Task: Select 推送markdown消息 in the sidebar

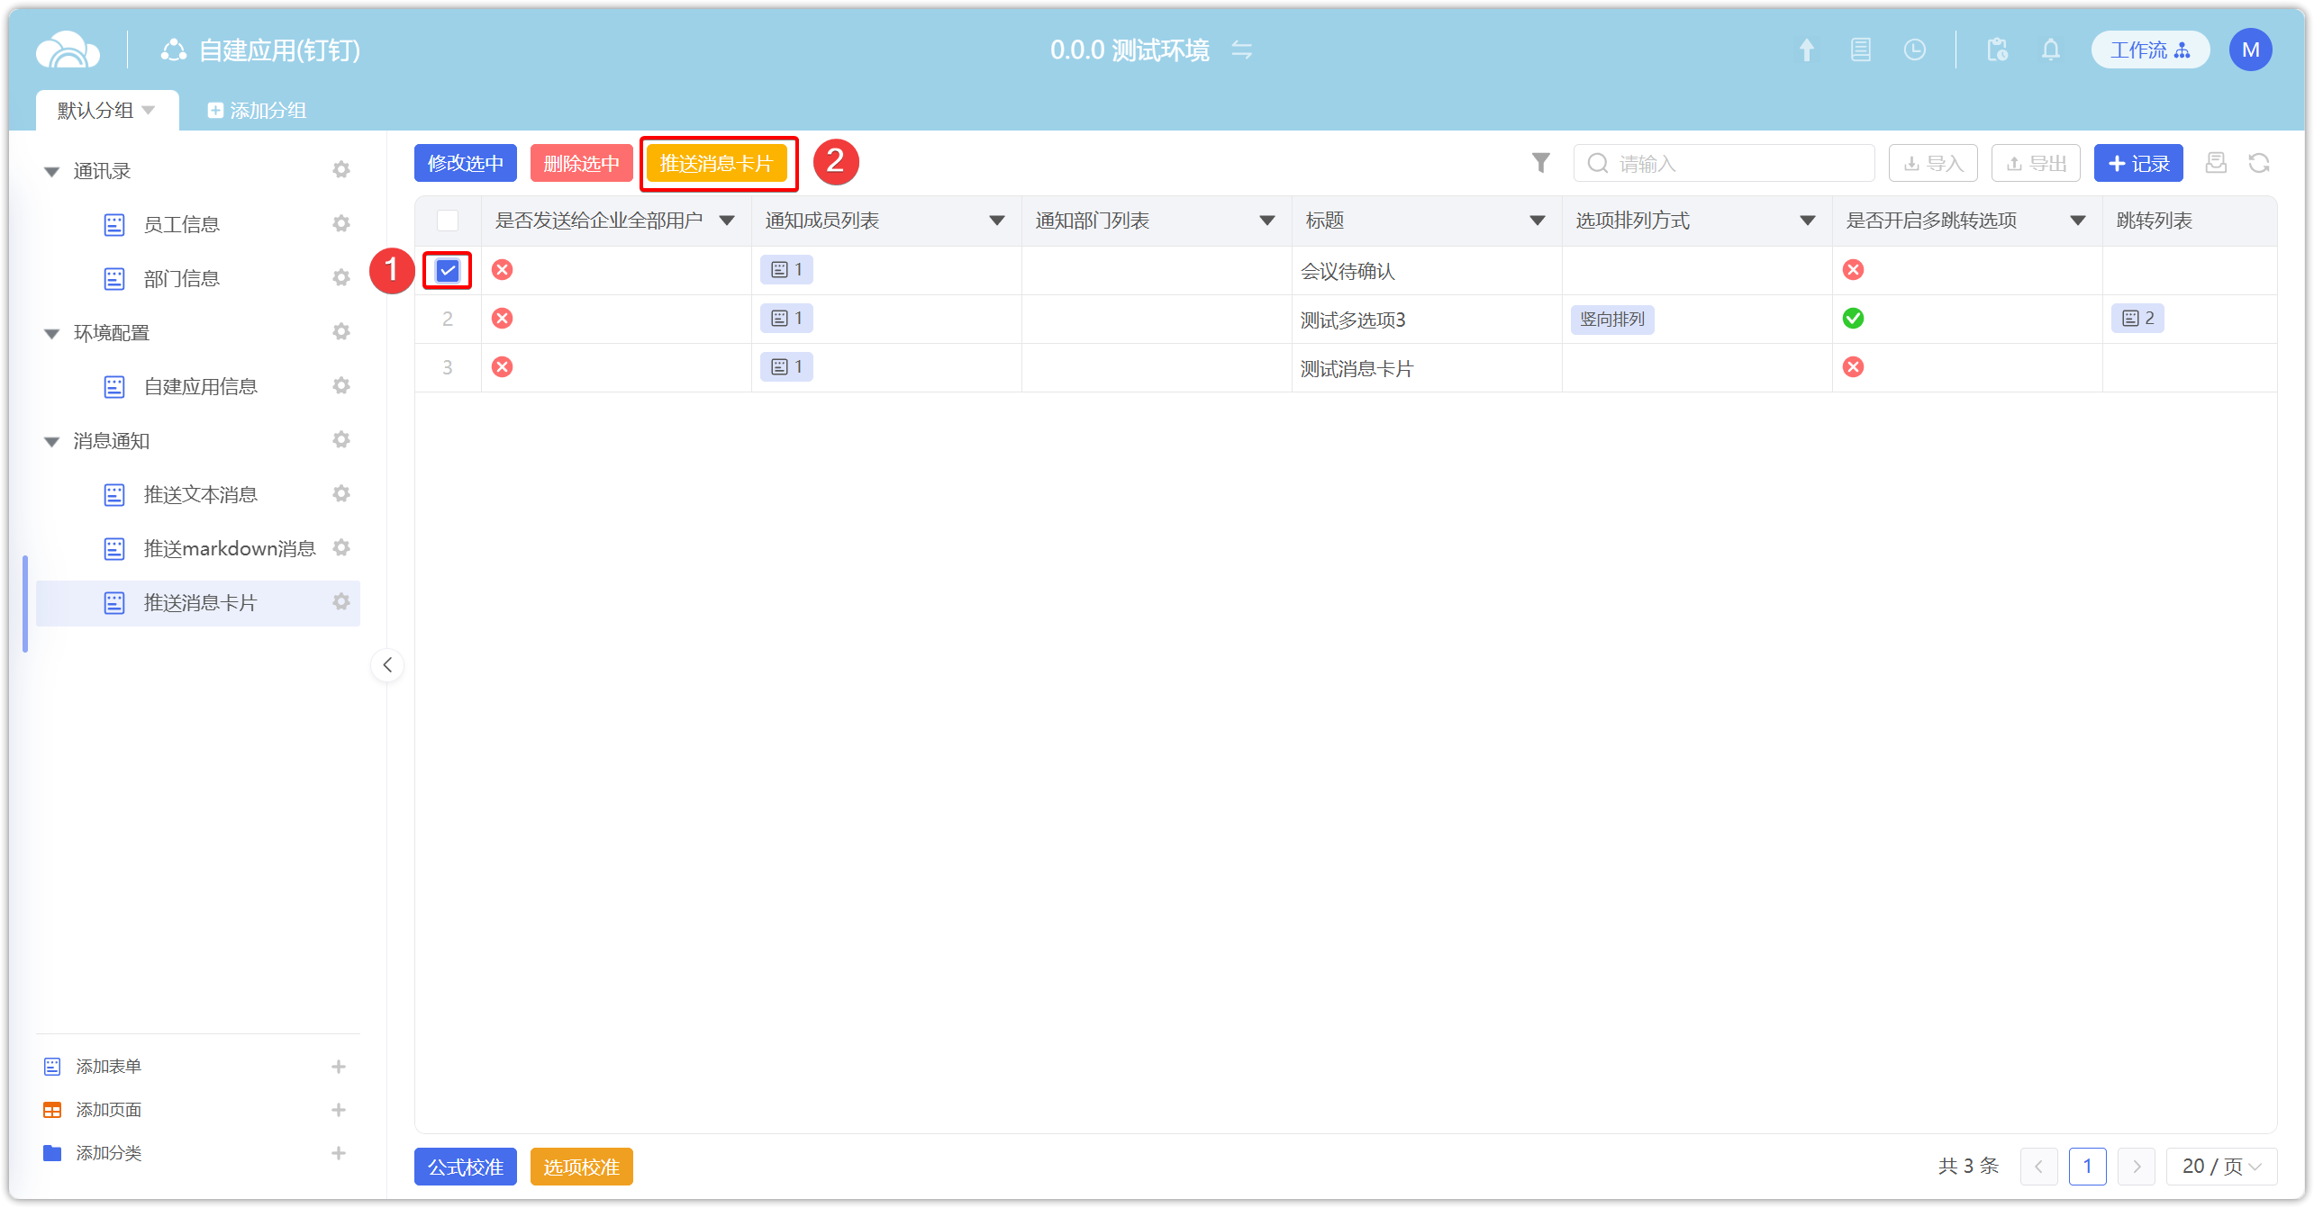Action: tap(229, 548)
